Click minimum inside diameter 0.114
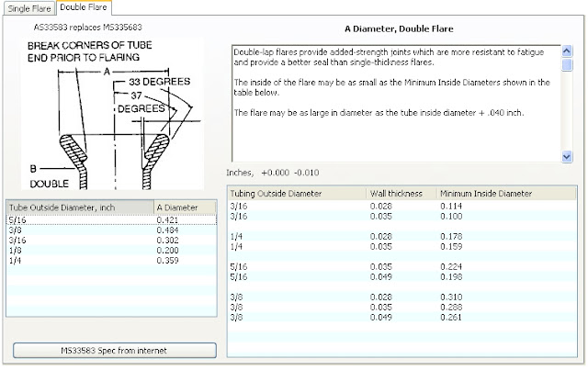The image size is (588, 370). tap(451, 206)
